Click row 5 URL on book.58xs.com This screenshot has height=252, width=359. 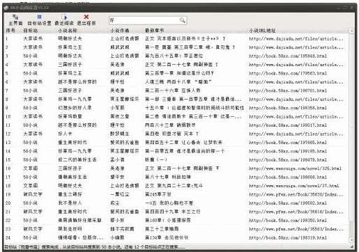click(288, 73)
